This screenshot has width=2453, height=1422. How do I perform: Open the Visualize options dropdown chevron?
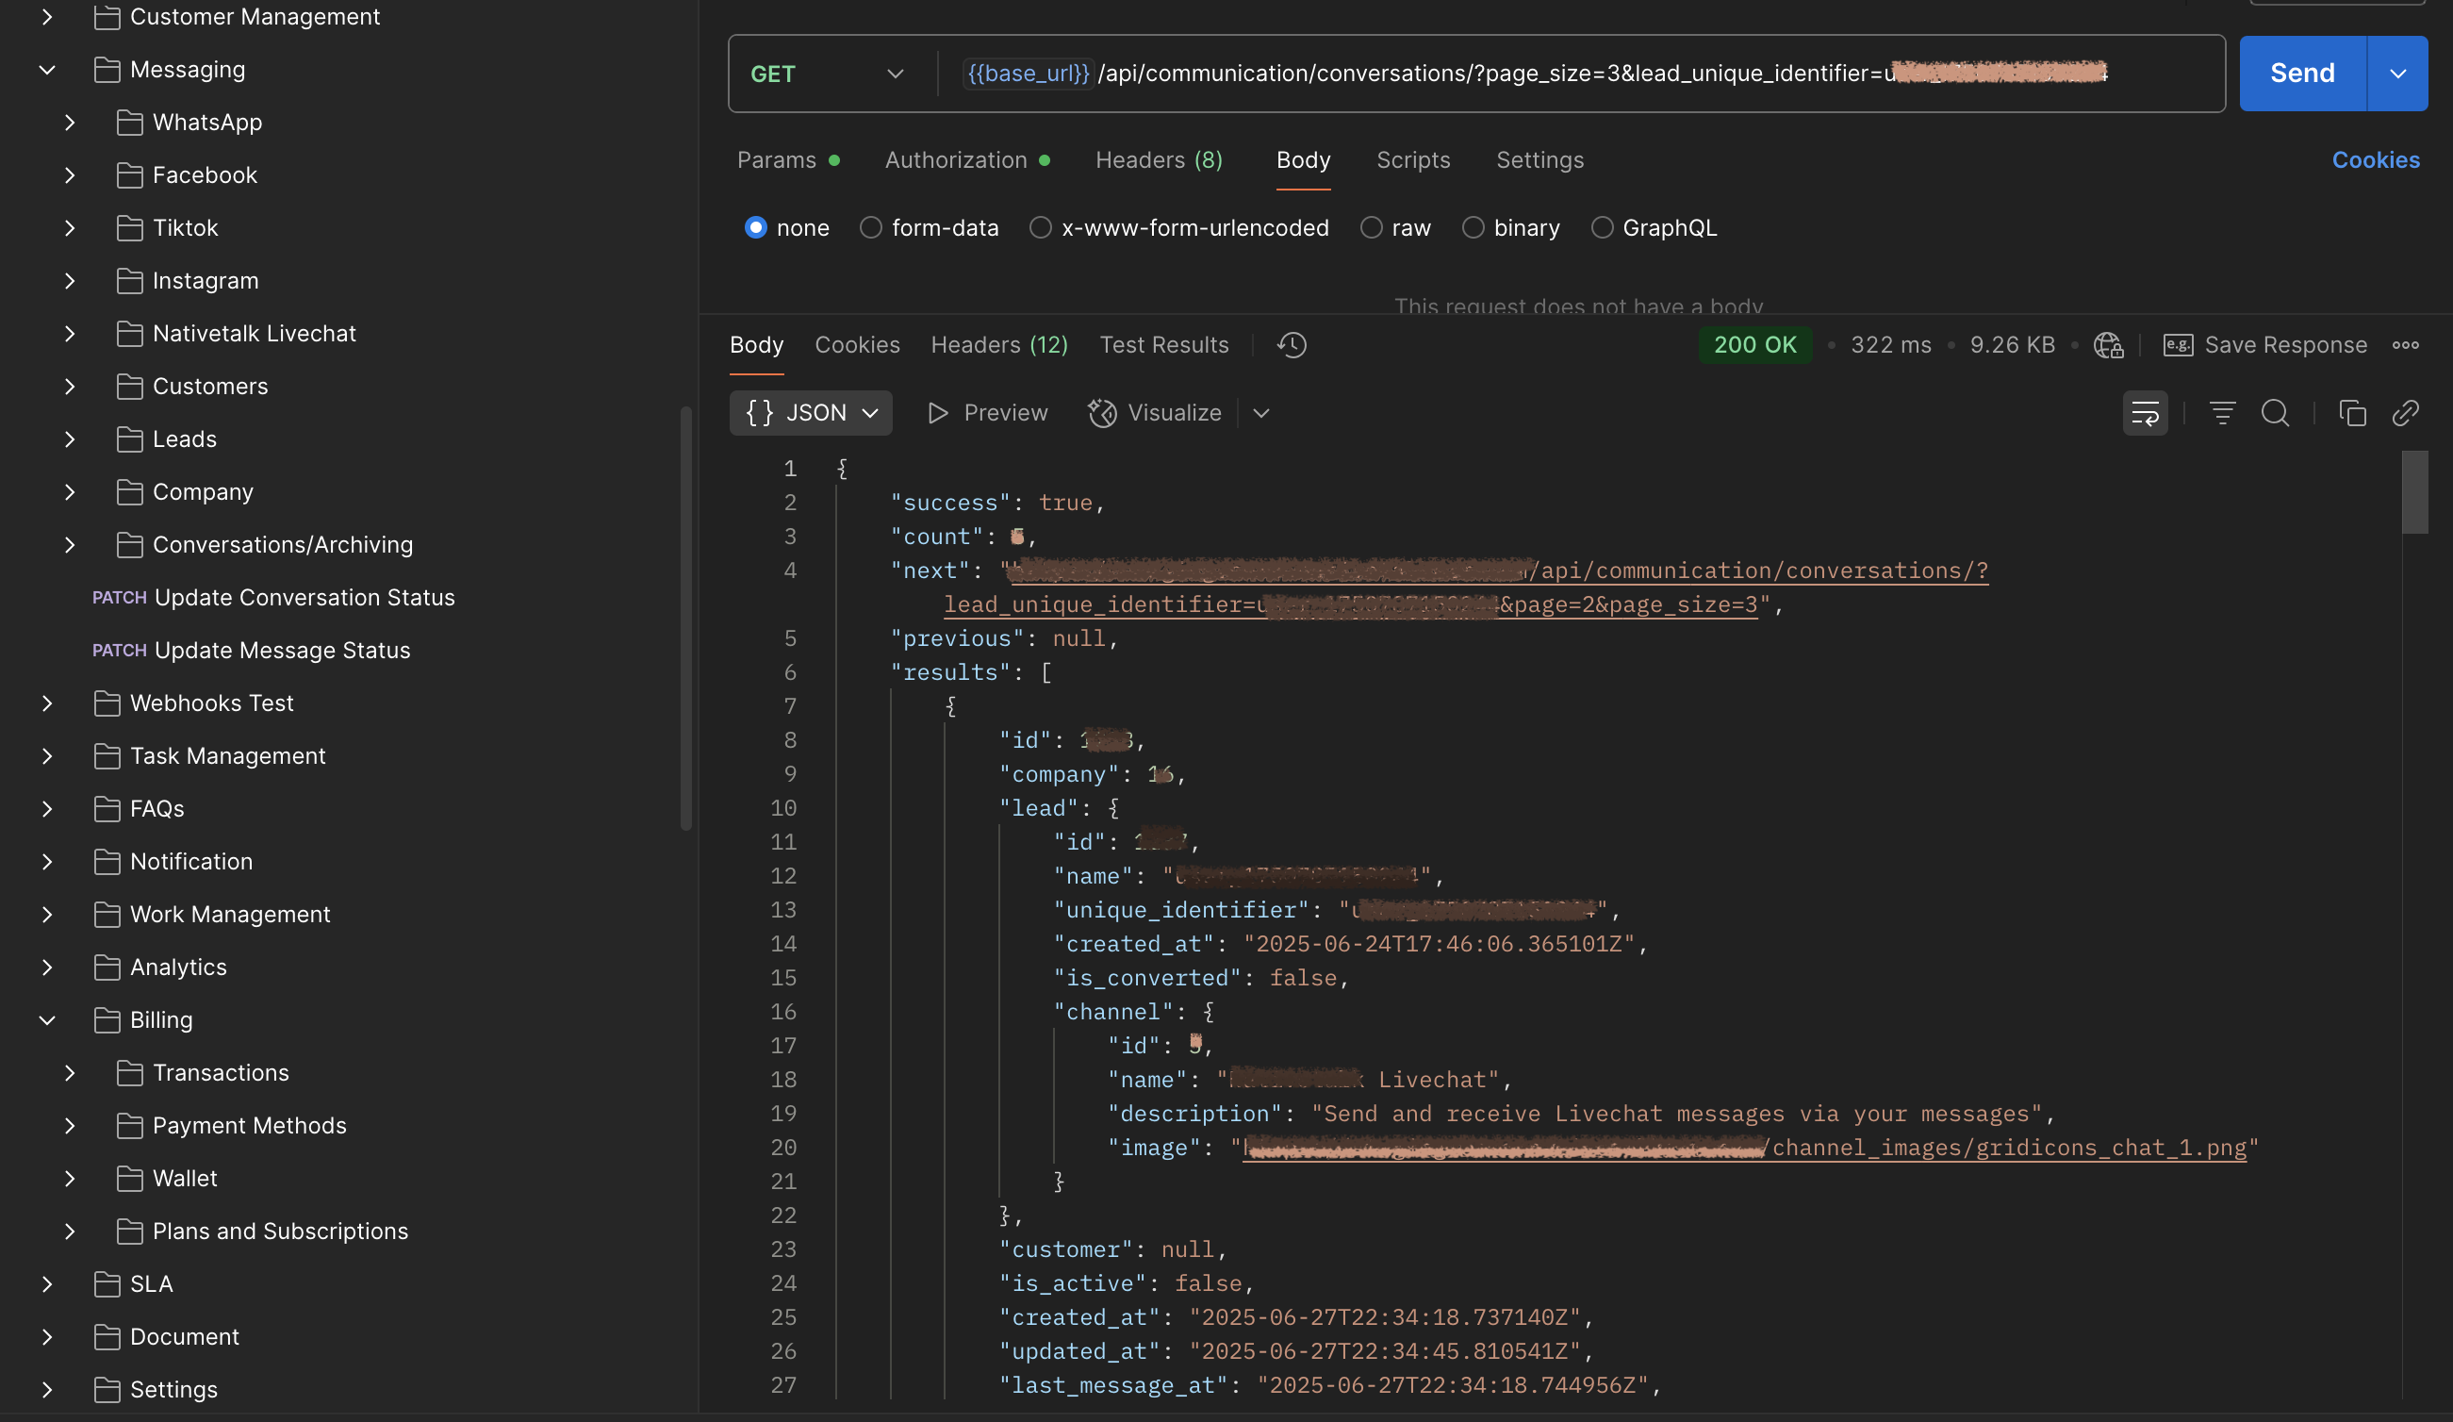click(x=1260, y=413)
